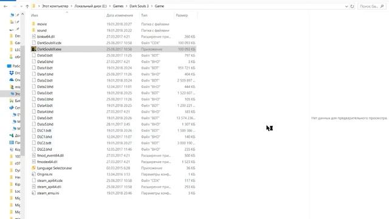
Task: Navigate to Dark Souls 3 breadcrumb
Action: 139,6
